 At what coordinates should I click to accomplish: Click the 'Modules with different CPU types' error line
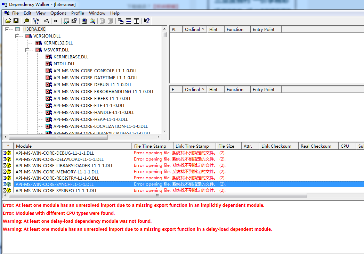(59, 213)
